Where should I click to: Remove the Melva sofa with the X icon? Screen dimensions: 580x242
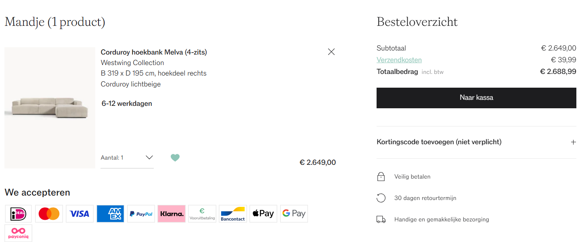(x=331, y=52)
